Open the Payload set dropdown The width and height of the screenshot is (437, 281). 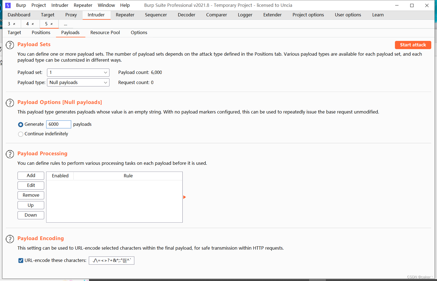(x=78, y=73)
